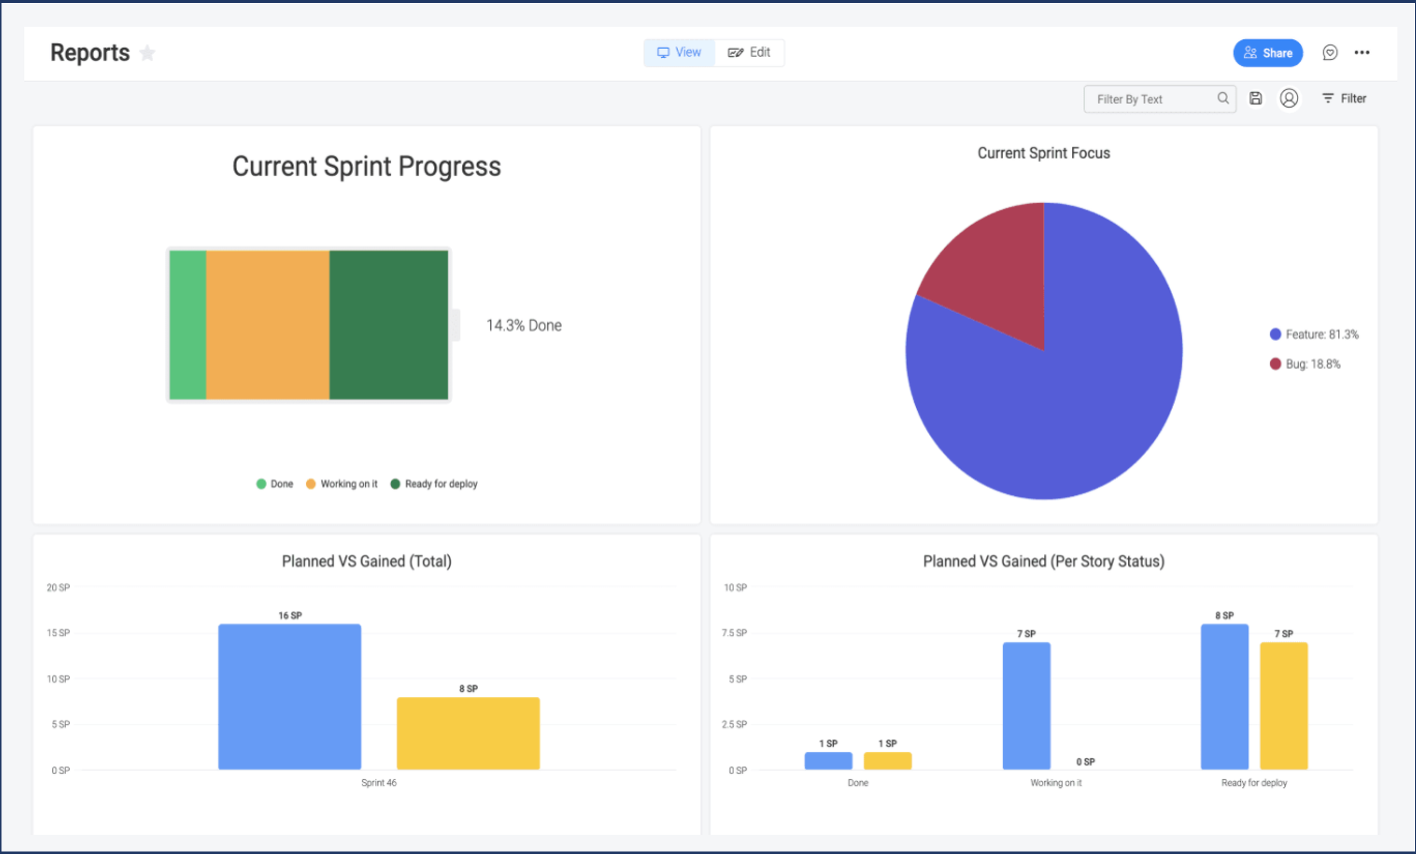Viewport: 1416px width, 854px height.
Task: Click the Filter funnel button
Action: point(1345,98)
